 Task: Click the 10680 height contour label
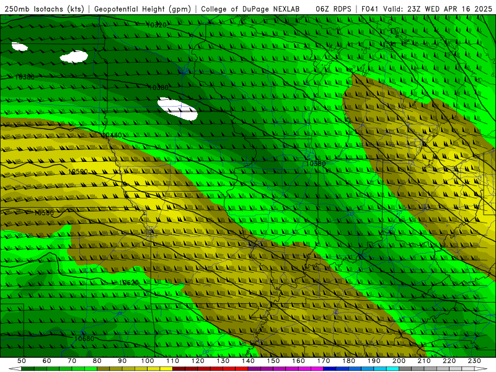pos(84,339)
